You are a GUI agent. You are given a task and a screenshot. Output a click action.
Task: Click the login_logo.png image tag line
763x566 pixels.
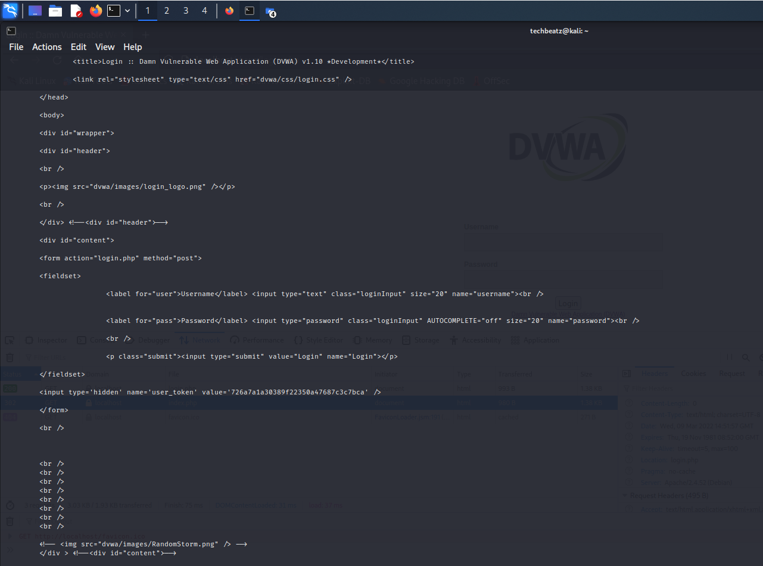pyautogui.click(x=137, y=186)
